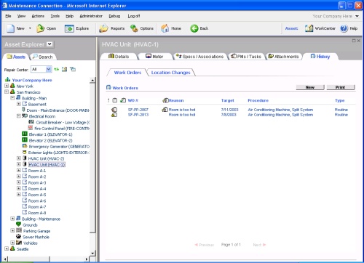Collapse the Electrical Room node
Image resolution: width=364 pixels, height=263 pixels.
tap(18, 116)
